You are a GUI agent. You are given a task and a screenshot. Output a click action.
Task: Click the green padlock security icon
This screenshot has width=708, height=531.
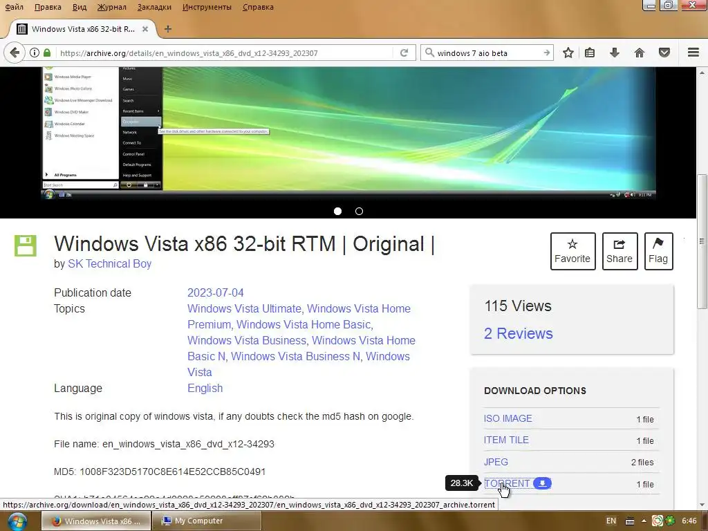(47, 53)
